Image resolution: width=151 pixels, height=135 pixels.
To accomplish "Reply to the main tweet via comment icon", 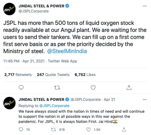I will (x=21, y=88).
